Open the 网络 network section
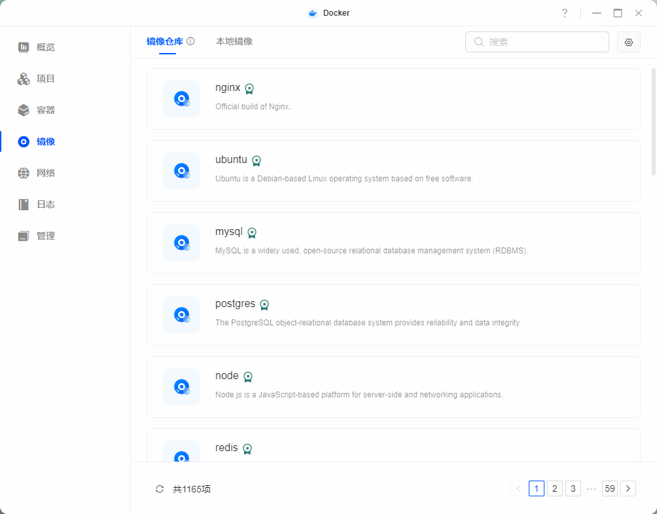This screenshot has width=657, height=514. pyautogui.click(x=45, y=173)
